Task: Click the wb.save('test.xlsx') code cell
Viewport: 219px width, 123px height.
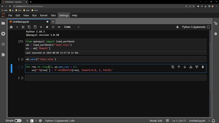Action: click(116, 59)
